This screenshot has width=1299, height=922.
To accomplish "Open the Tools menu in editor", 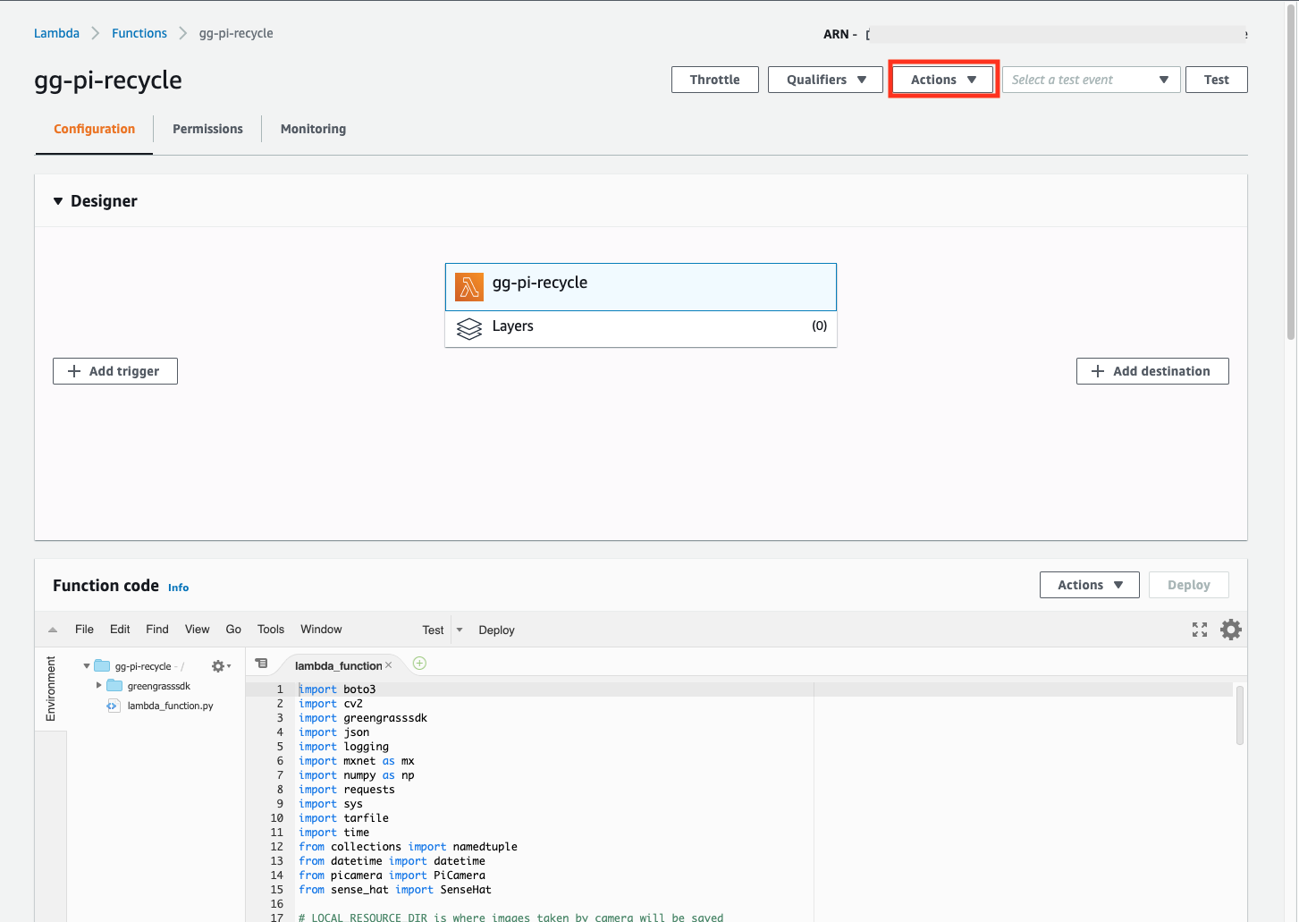I will tap(271, 630).
